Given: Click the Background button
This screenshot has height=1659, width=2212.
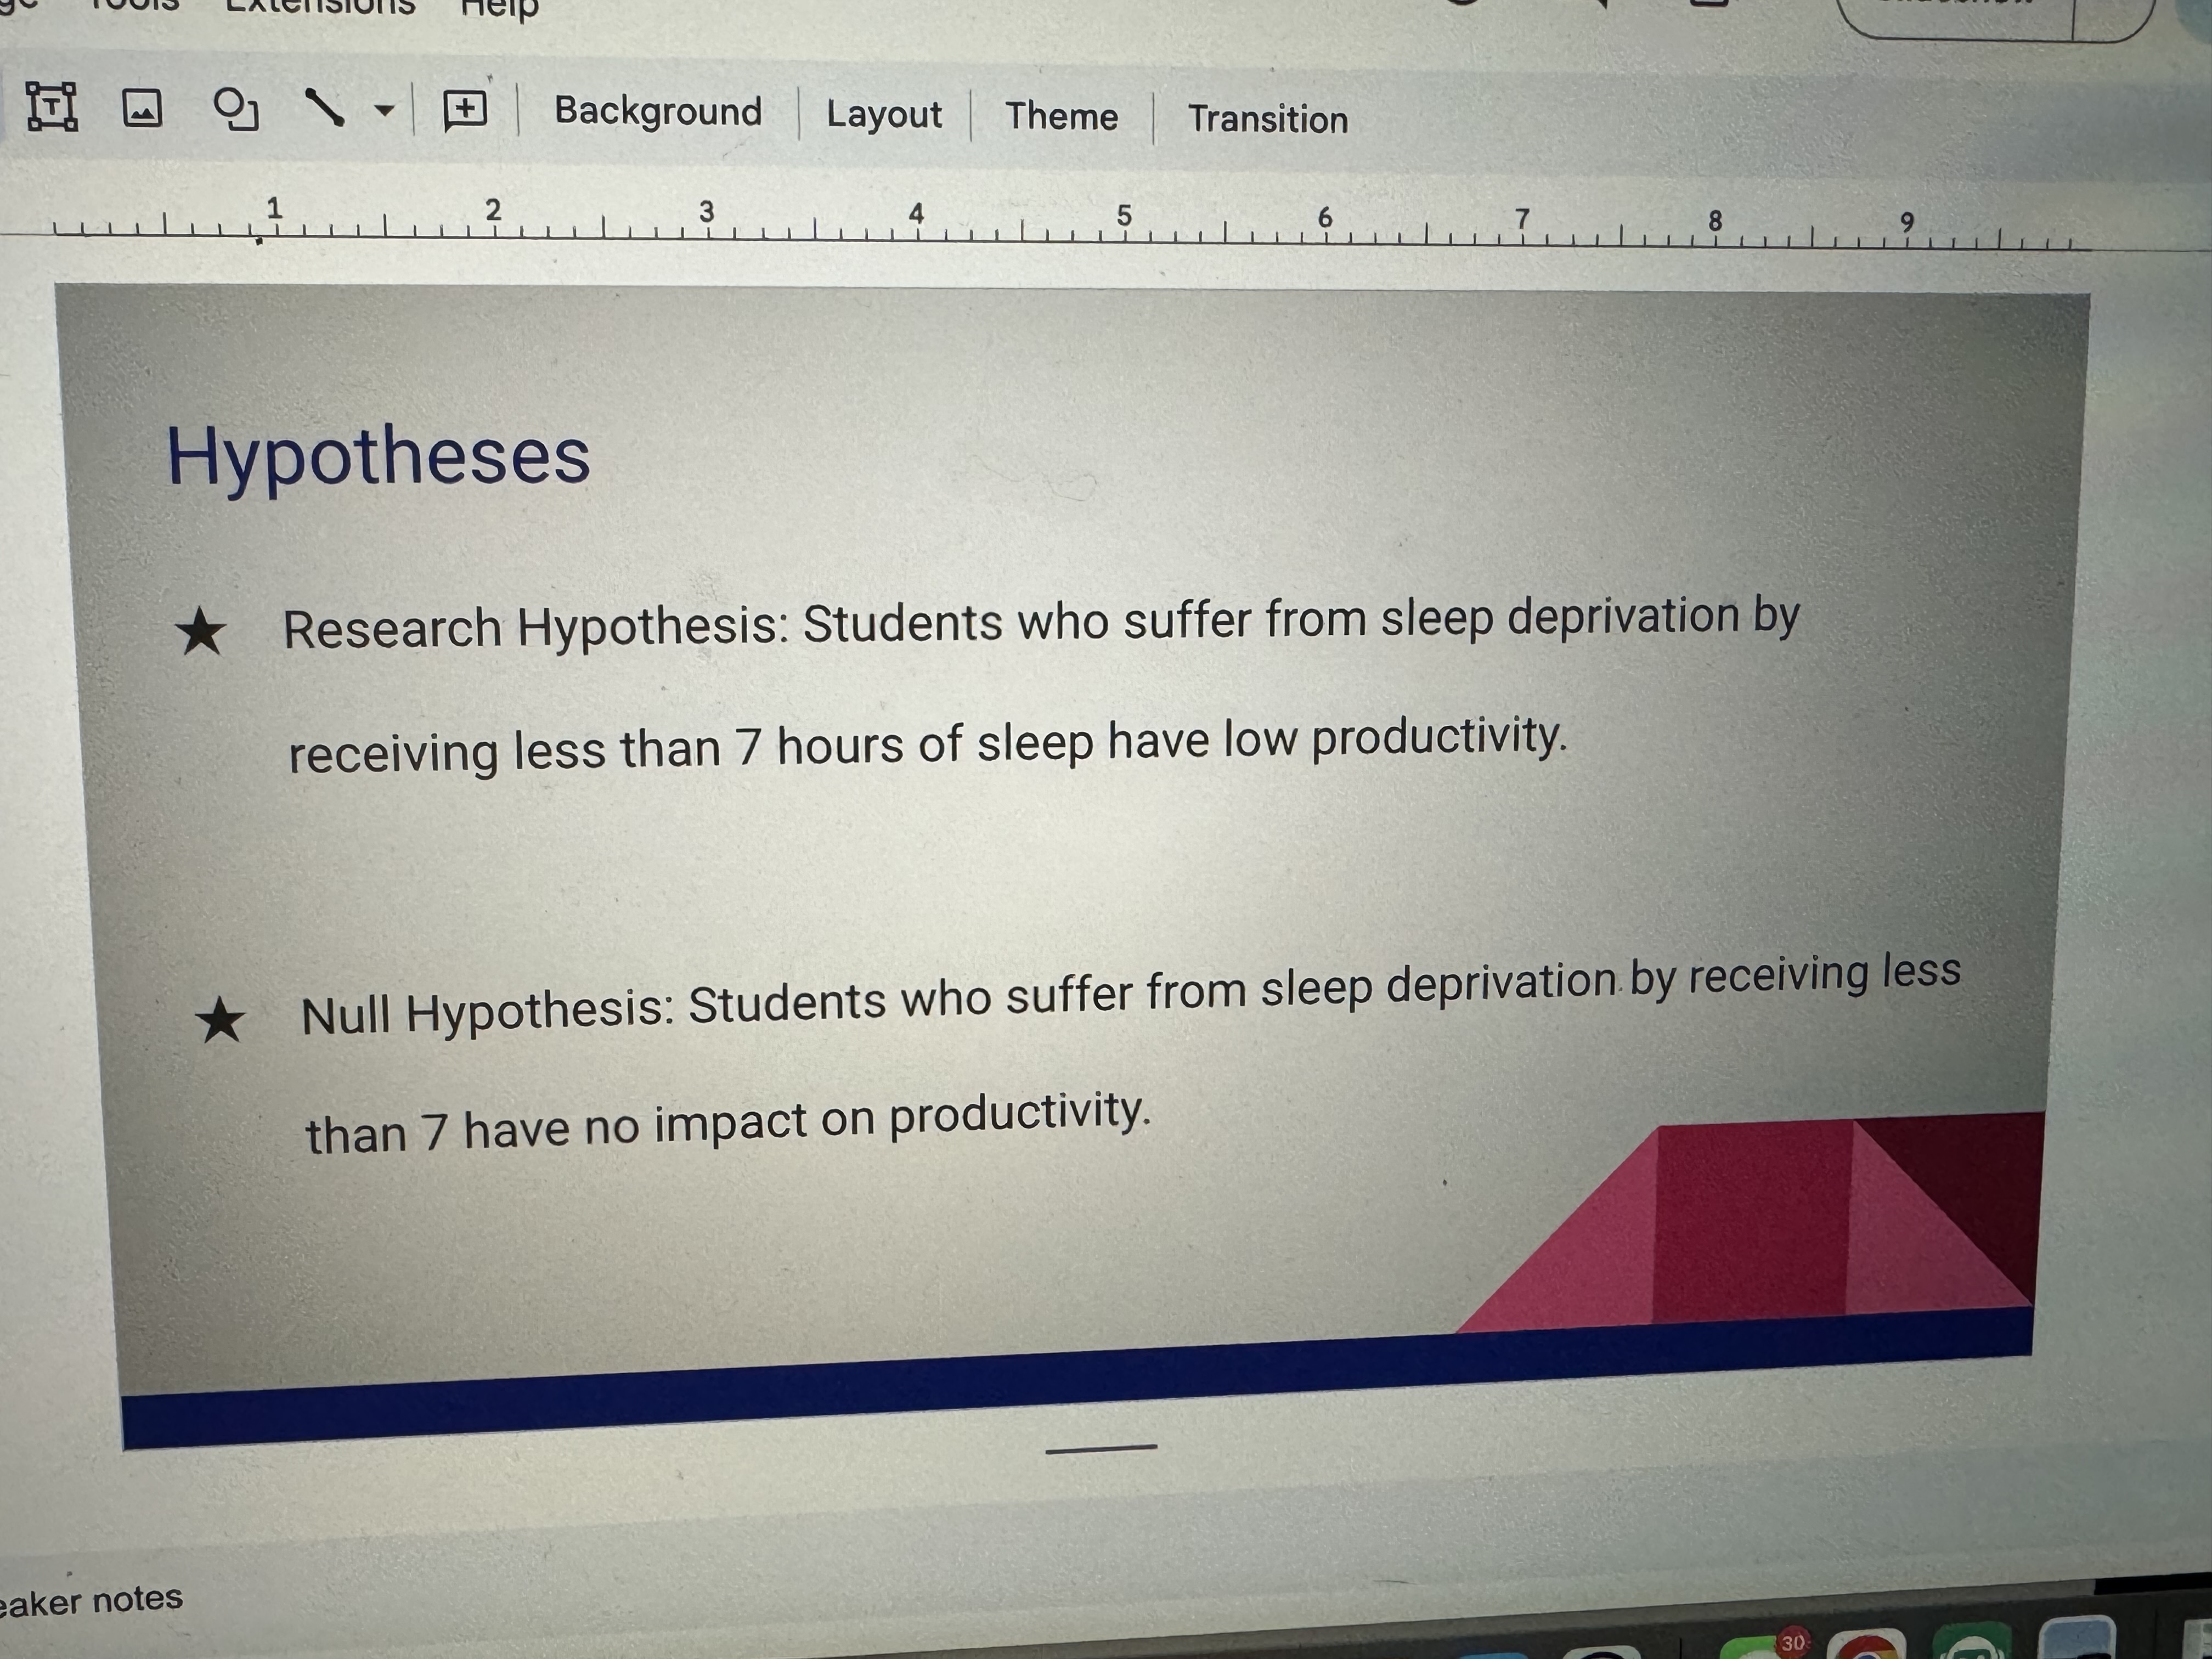Looking at the screenshot, I should pyautogui.click(x=659, y=112).
